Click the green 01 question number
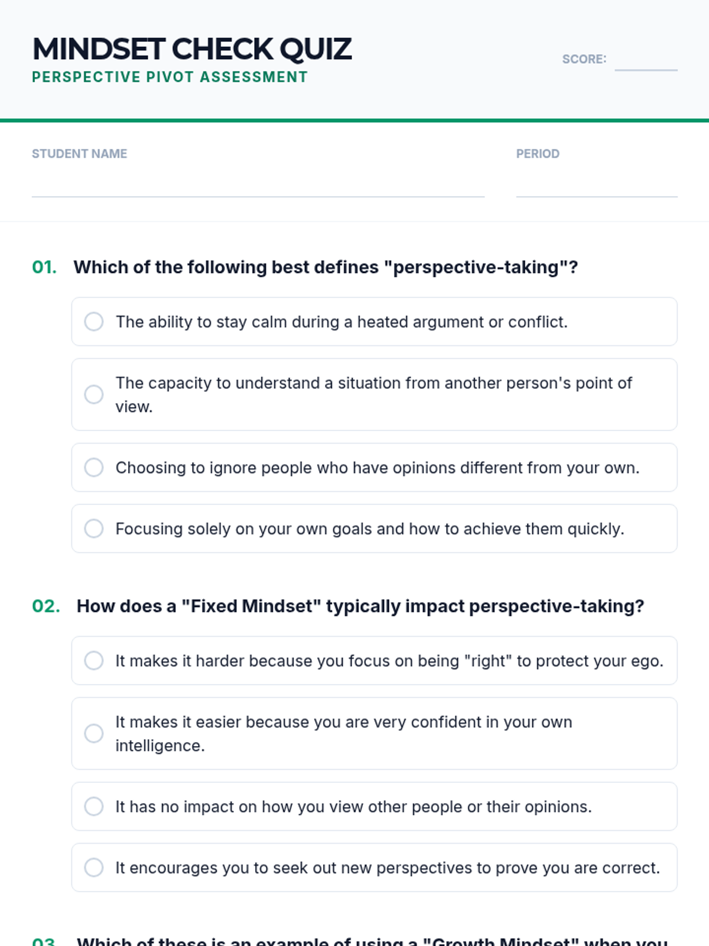Image resolution: width=709 pixels, height=946 pixels. tap(44, 267)
